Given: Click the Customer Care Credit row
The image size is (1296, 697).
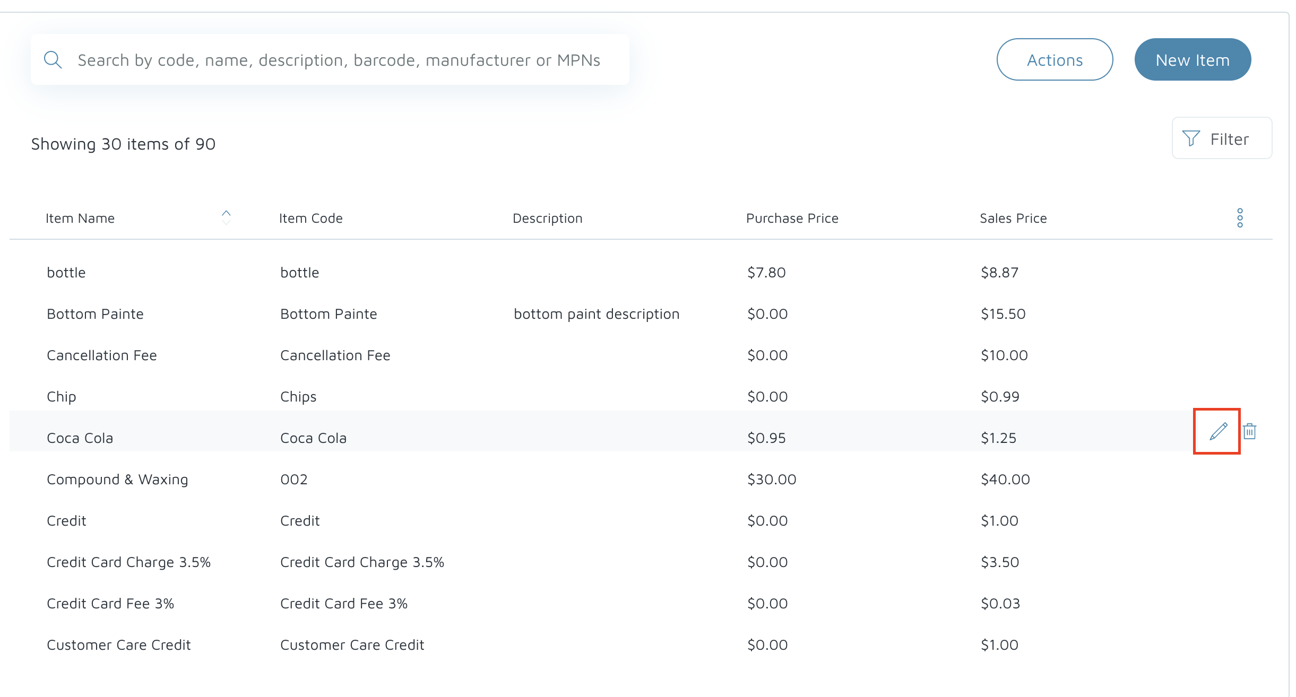Looking at the screenshot, I should (x=118, y=645).
